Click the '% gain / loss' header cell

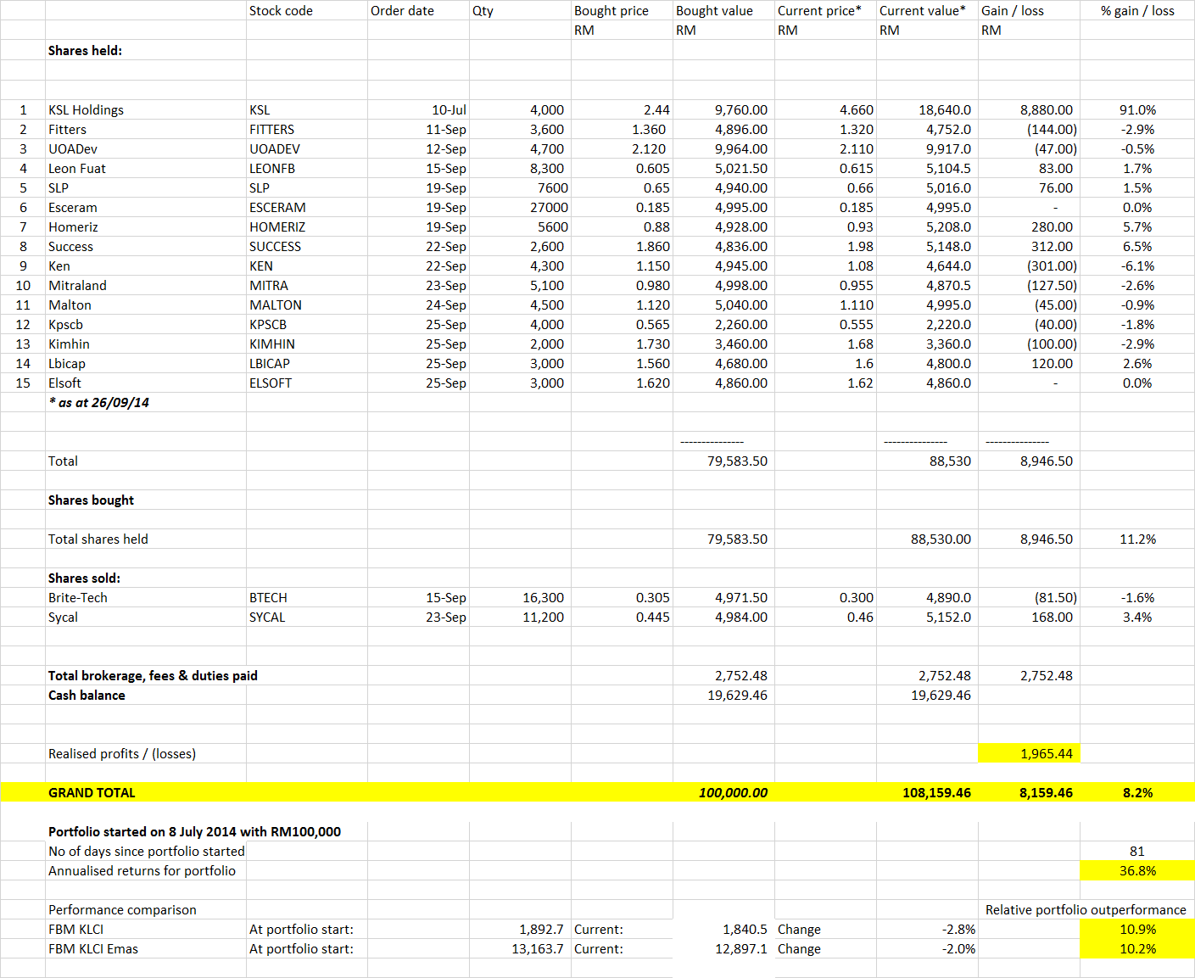click(x=1137, y=10)
